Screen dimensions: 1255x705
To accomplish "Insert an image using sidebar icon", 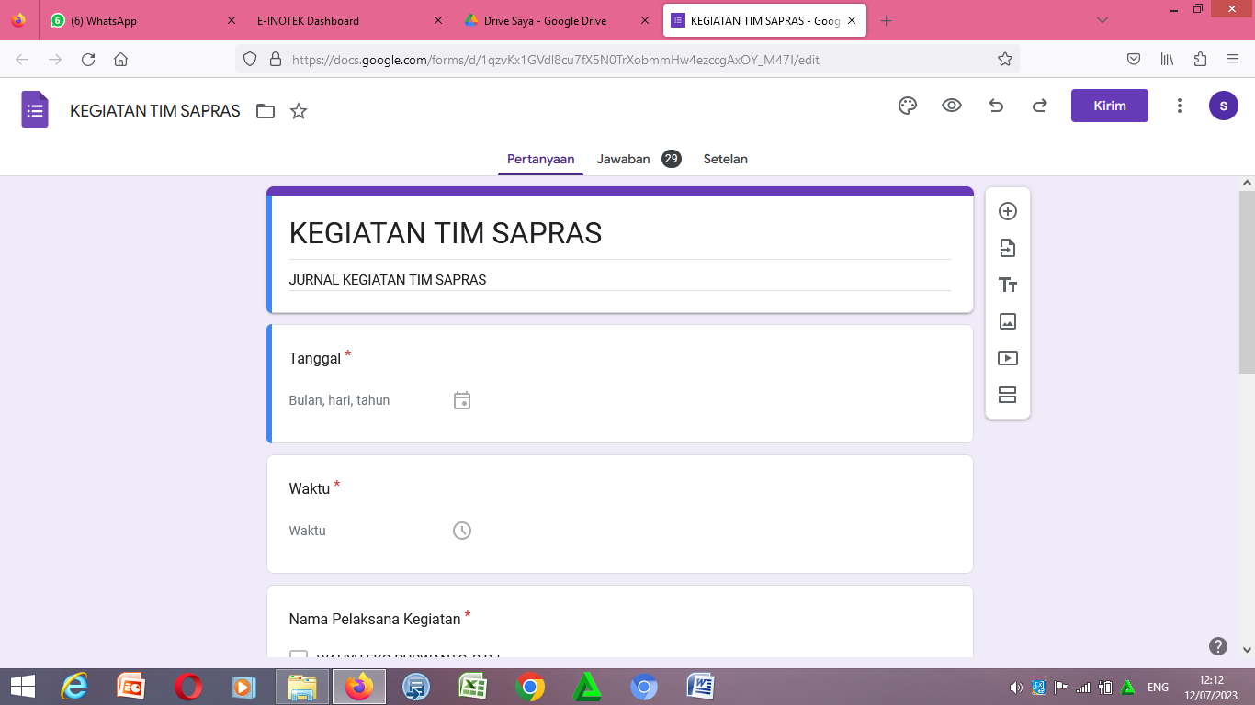I will point(1008,321).
